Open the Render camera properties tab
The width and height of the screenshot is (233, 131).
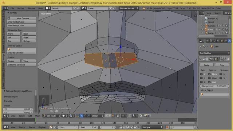[207, 41]
